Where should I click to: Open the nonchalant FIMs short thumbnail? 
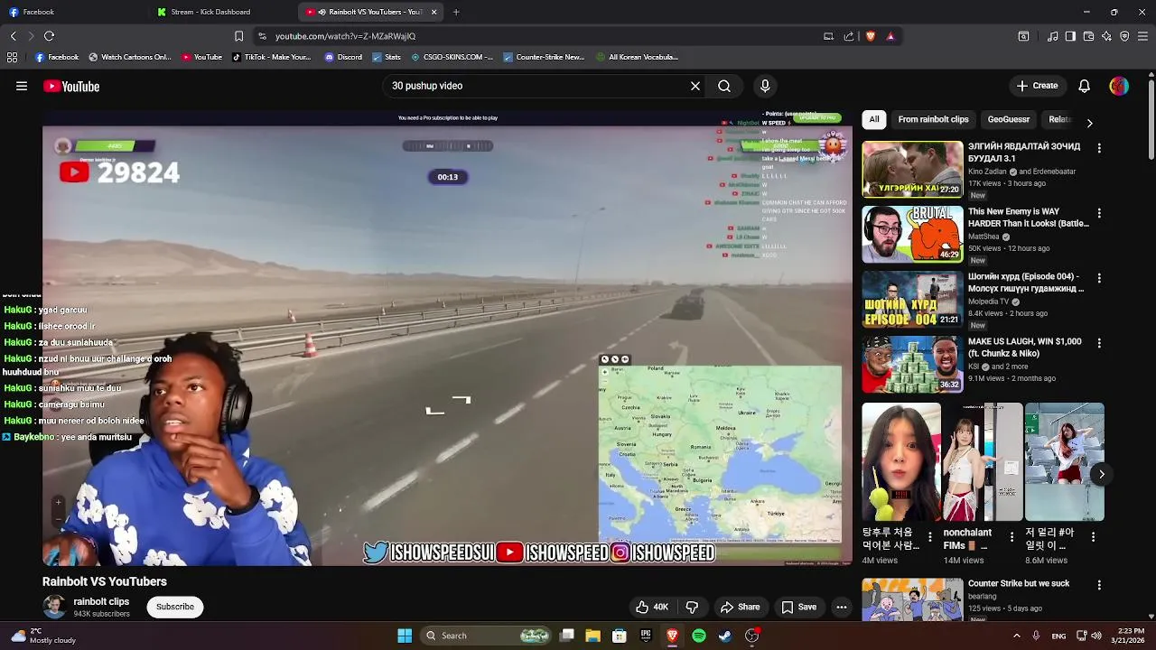pyautogui.click(x=983, y=462)
